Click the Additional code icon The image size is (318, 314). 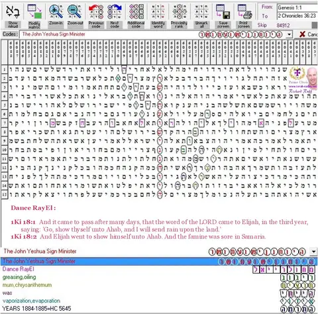click(136, 11)
